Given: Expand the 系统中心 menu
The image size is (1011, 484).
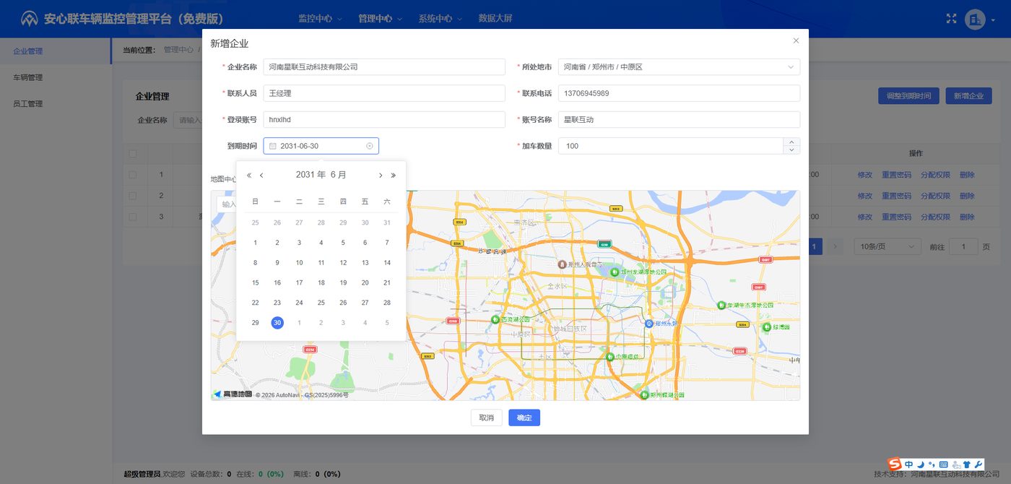Looking at the screenshot, I should tap(440, 19).
